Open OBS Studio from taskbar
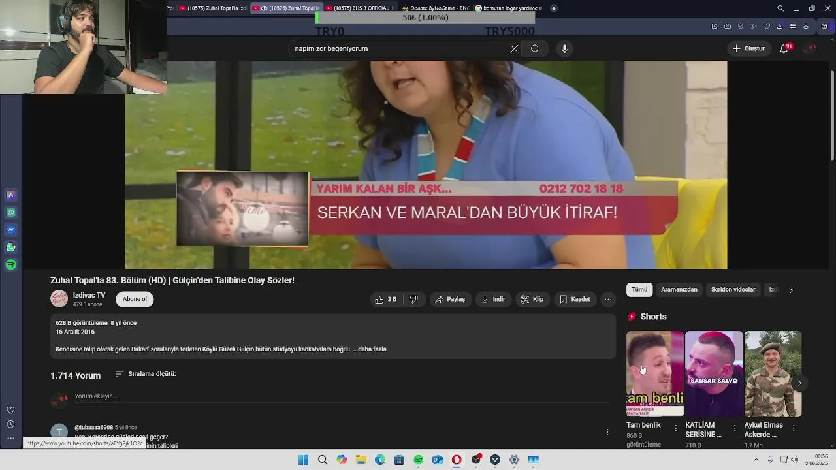Screen dimensions: 836x470 [475, 460]
